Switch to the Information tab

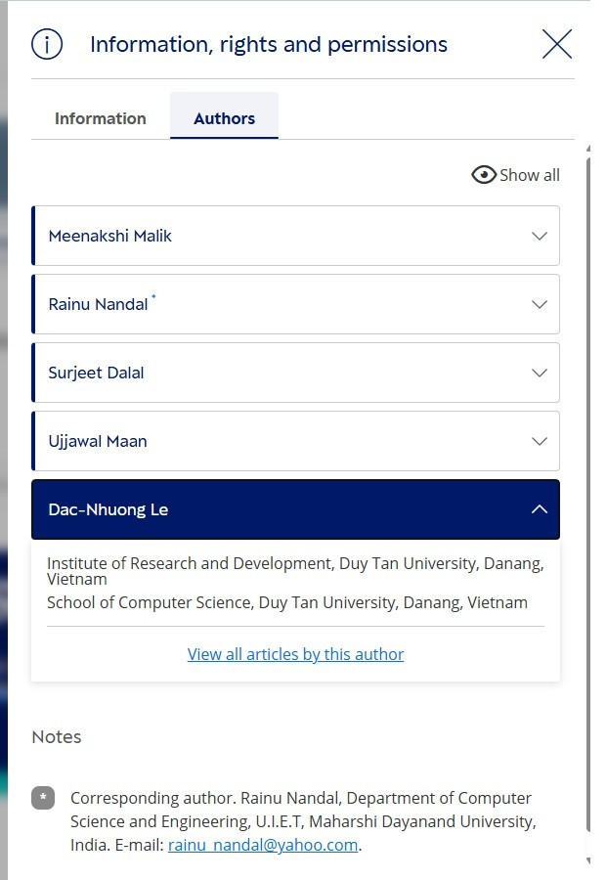click(x=101, y=118)
